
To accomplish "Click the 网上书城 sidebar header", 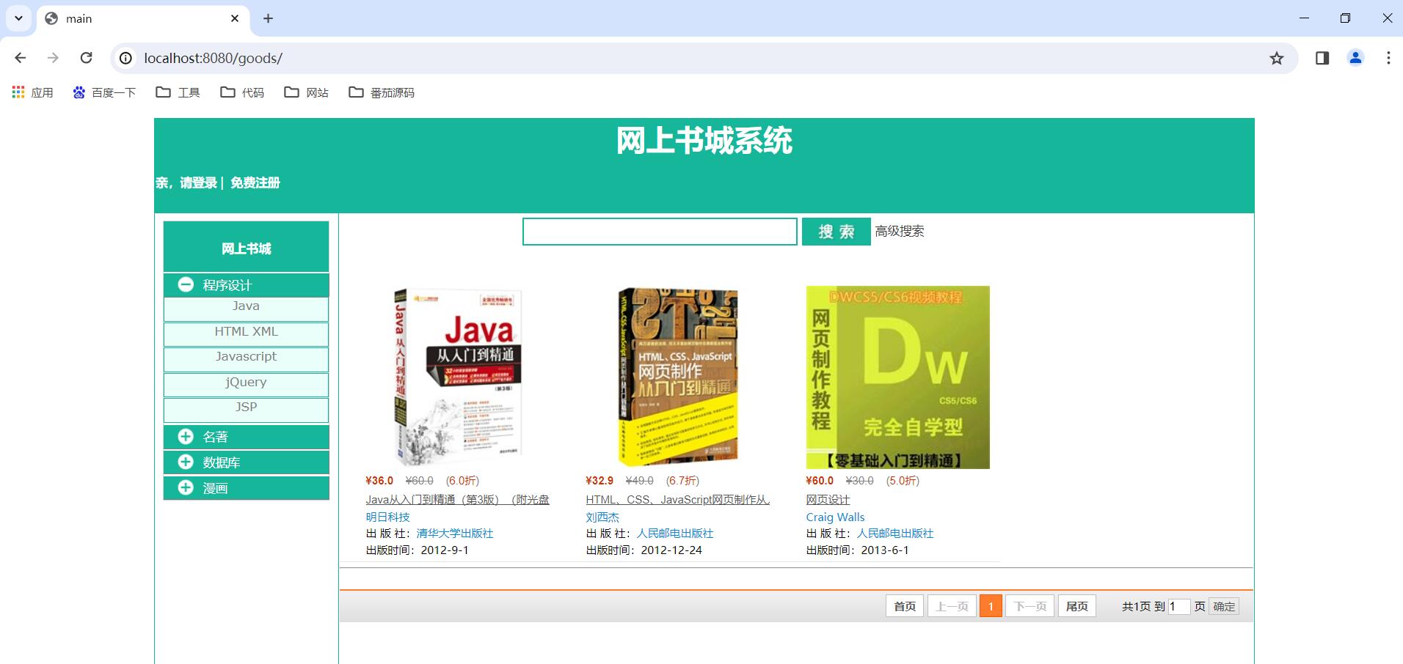I will tap(246, 248).
